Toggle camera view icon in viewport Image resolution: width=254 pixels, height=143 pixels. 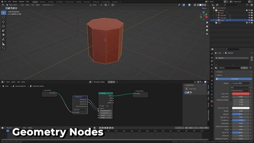coord(207,30)
